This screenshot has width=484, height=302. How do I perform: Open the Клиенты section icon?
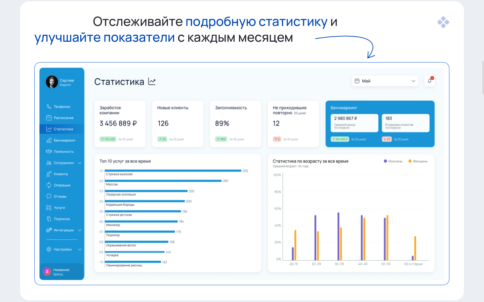point(48,174)
